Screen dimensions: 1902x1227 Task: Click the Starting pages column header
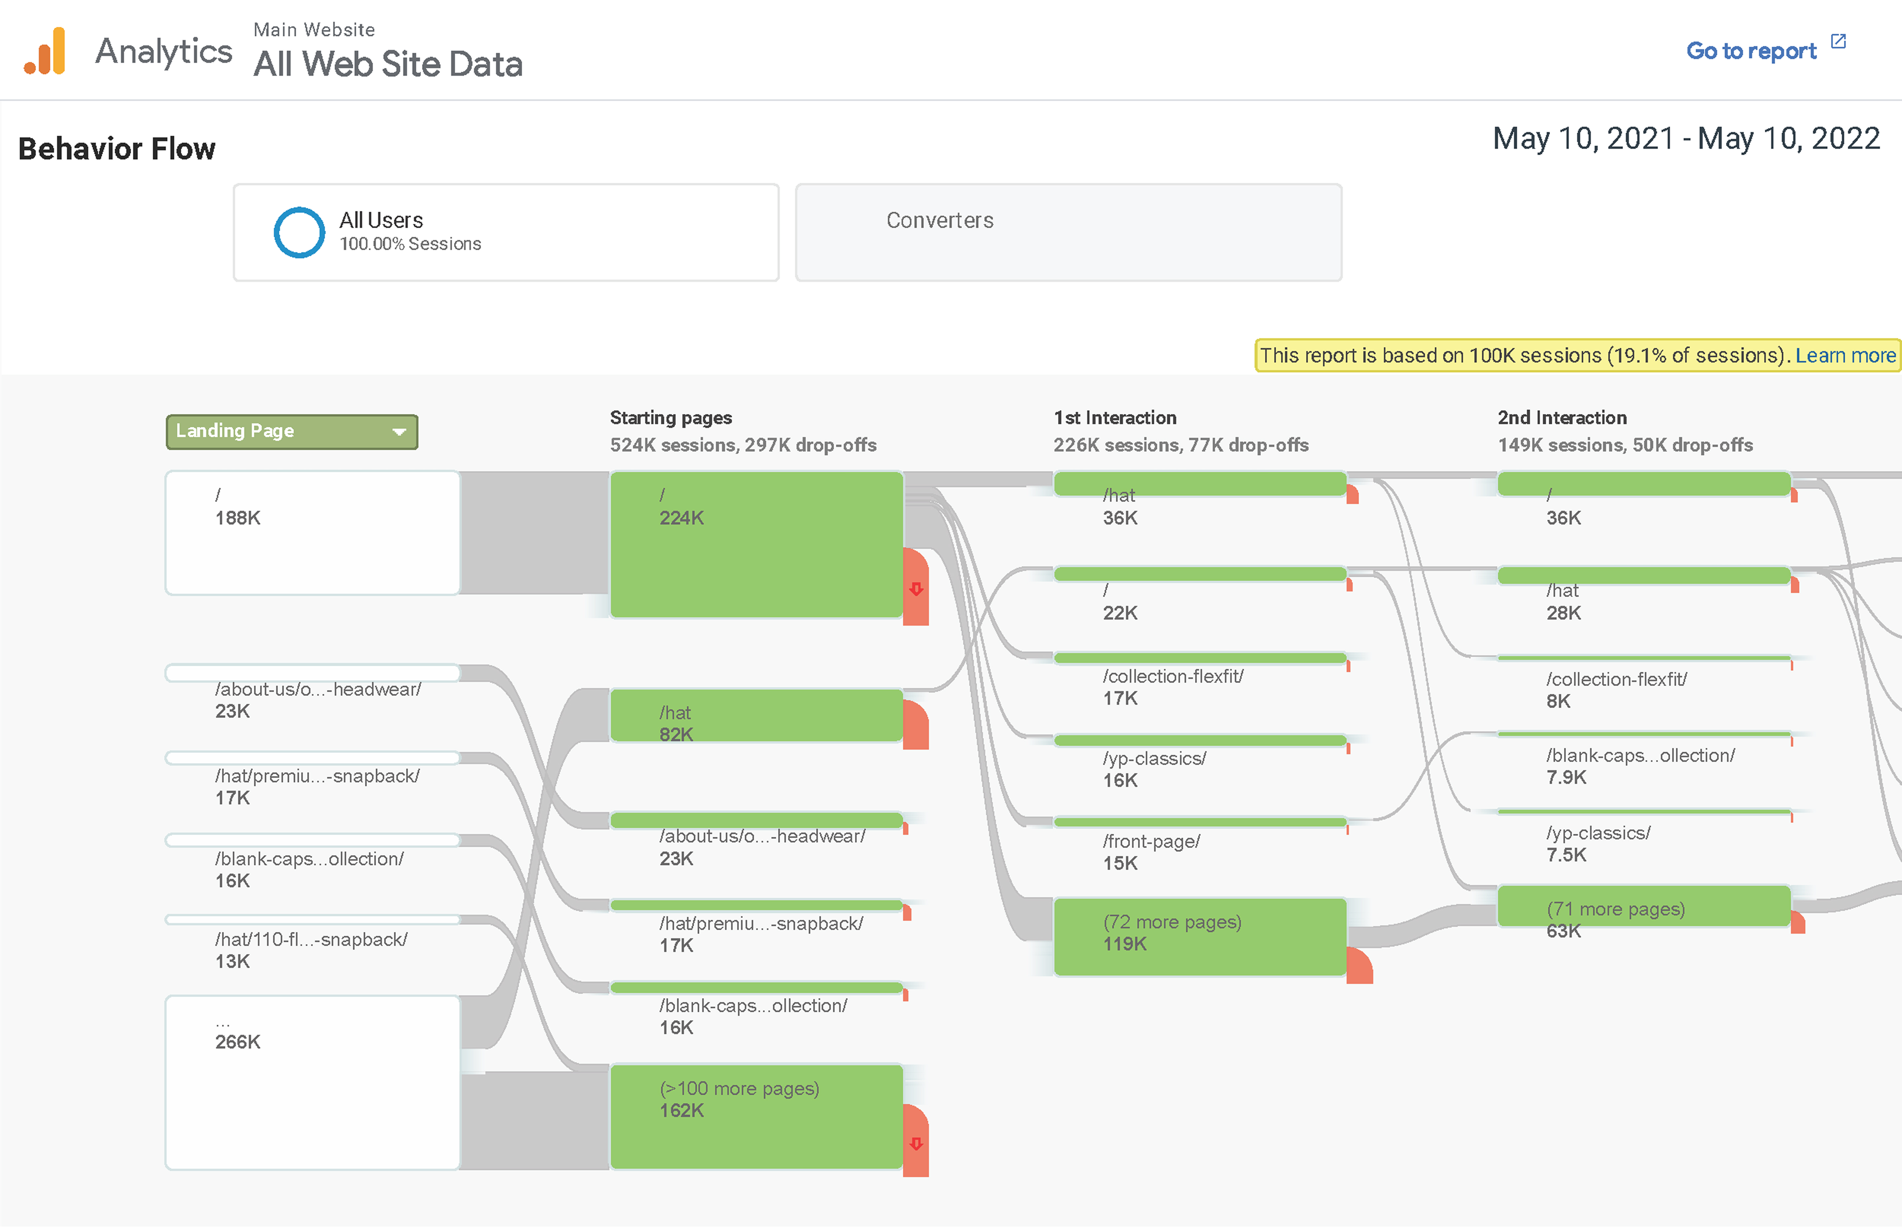pyautogui.click(x=671, y=418)
